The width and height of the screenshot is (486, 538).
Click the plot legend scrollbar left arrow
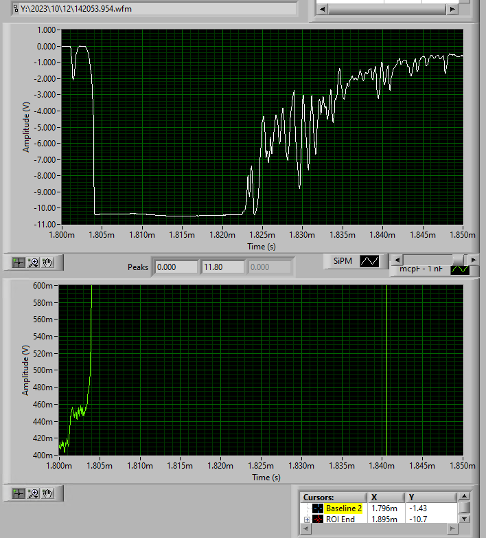(x=397, y=260)
